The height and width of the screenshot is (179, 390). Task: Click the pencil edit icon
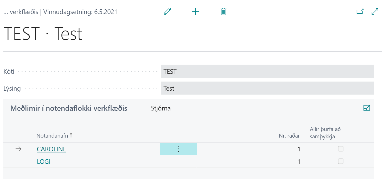[x=167, y=12]
